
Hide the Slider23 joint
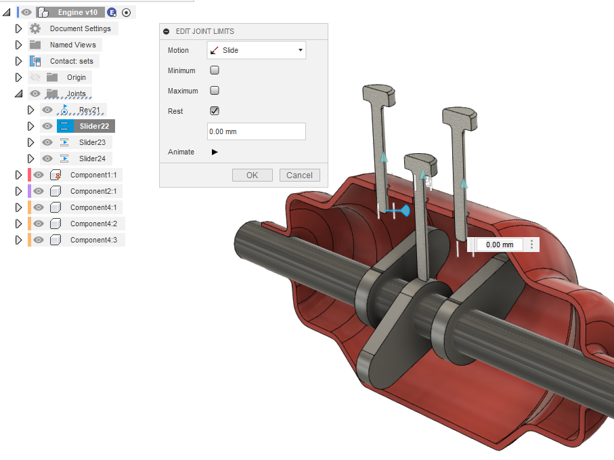(47, 142)
